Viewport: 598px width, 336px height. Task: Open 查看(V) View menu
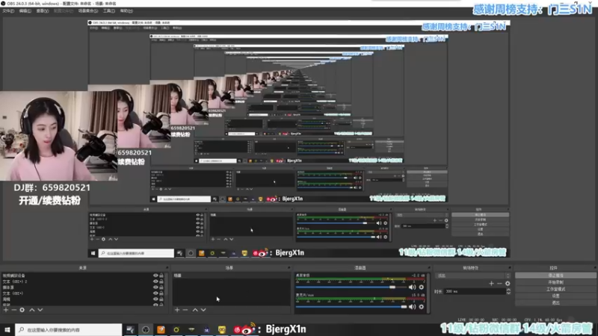pos(43,11)
